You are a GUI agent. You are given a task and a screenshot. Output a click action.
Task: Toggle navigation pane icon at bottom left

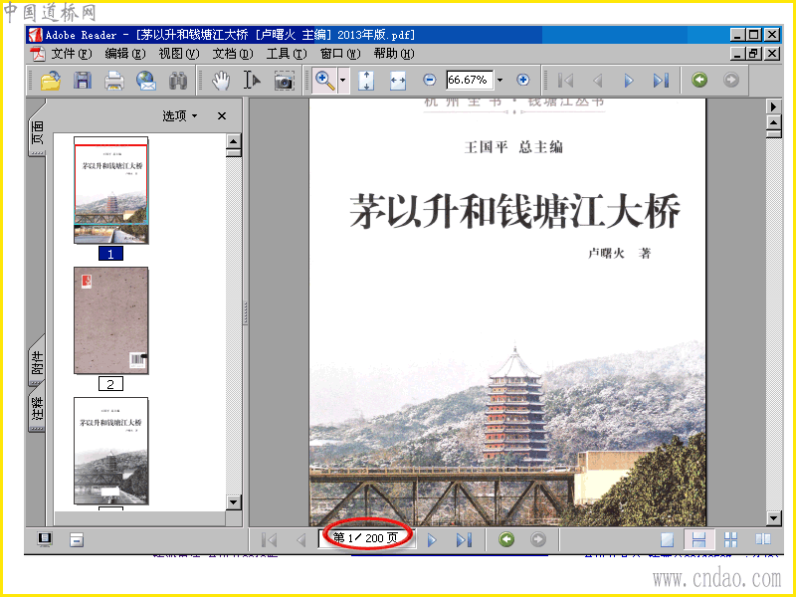pos(77,539)
